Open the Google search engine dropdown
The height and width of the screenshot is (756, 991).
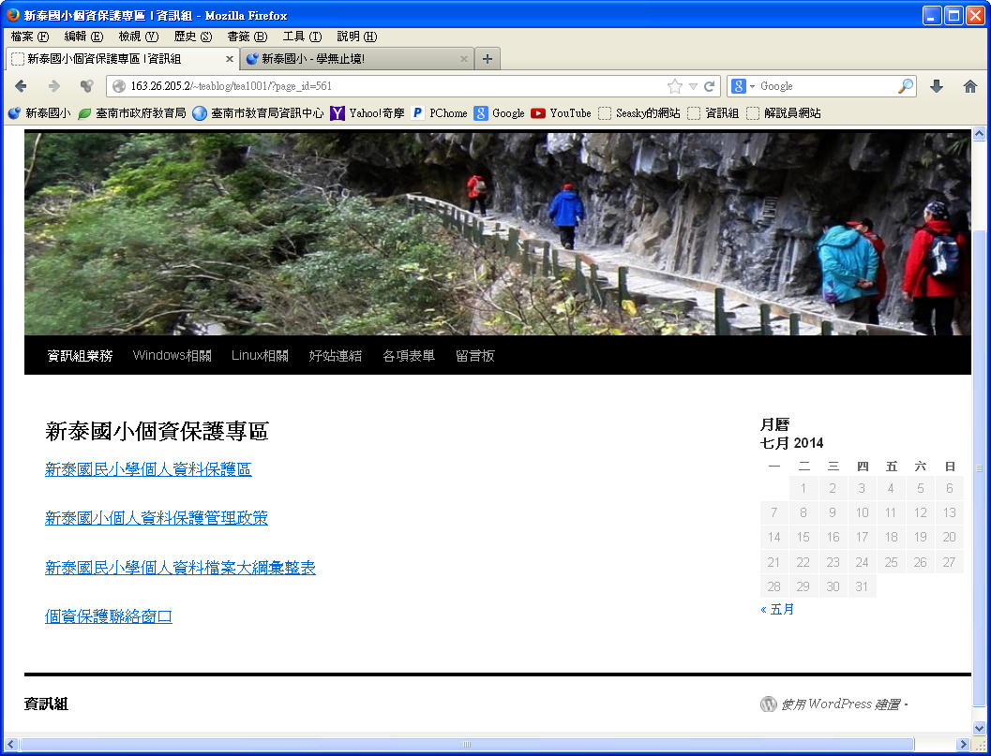pyautogui.click(x=743, y=86)
